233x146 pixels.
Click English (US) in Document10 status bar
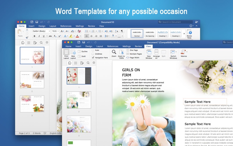55,133
